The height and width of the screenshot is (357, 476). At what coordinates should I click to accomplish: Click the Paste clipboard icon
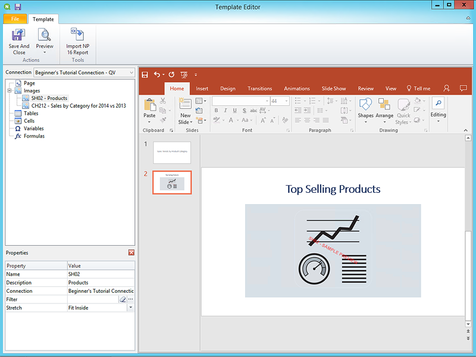click(x=149, y=105)
